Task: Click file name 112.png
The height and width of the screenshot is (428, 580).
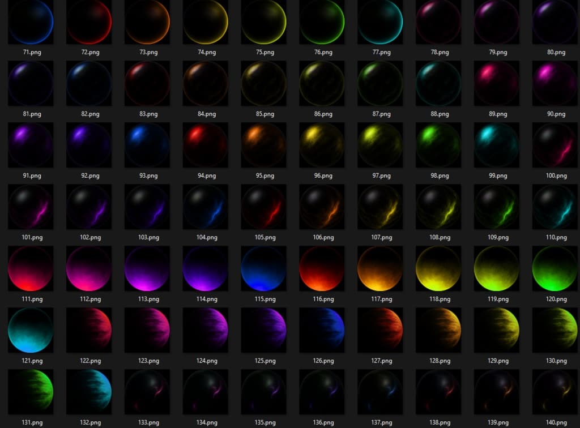Action: [90, 299]
